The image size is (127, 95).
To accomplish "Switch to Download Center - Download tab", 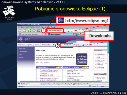I will [33, 34].
